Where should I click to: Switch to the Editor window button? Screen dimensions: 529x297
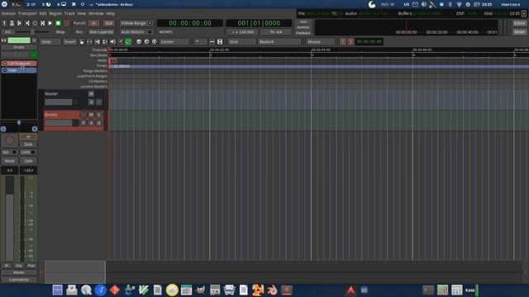[520, 23]
